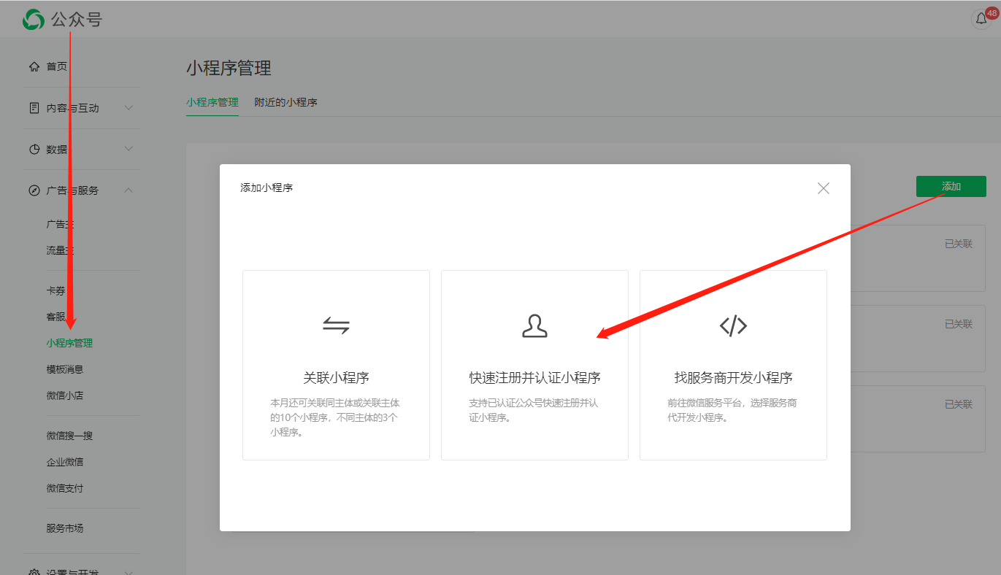Open 微信搜一搜 in the sidebar
Screen dimensions: 1001x575
[69, 436]
